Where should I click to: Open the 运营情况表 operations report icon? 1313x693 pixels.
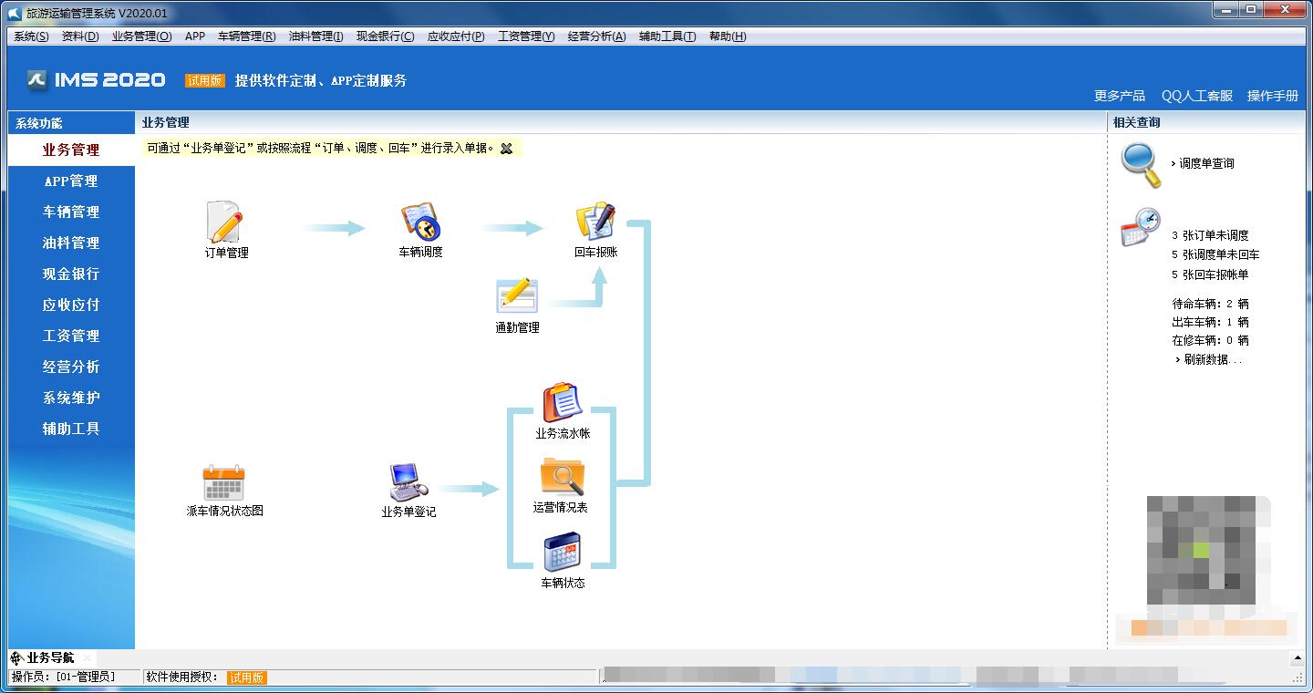click(x=563, y=478)
